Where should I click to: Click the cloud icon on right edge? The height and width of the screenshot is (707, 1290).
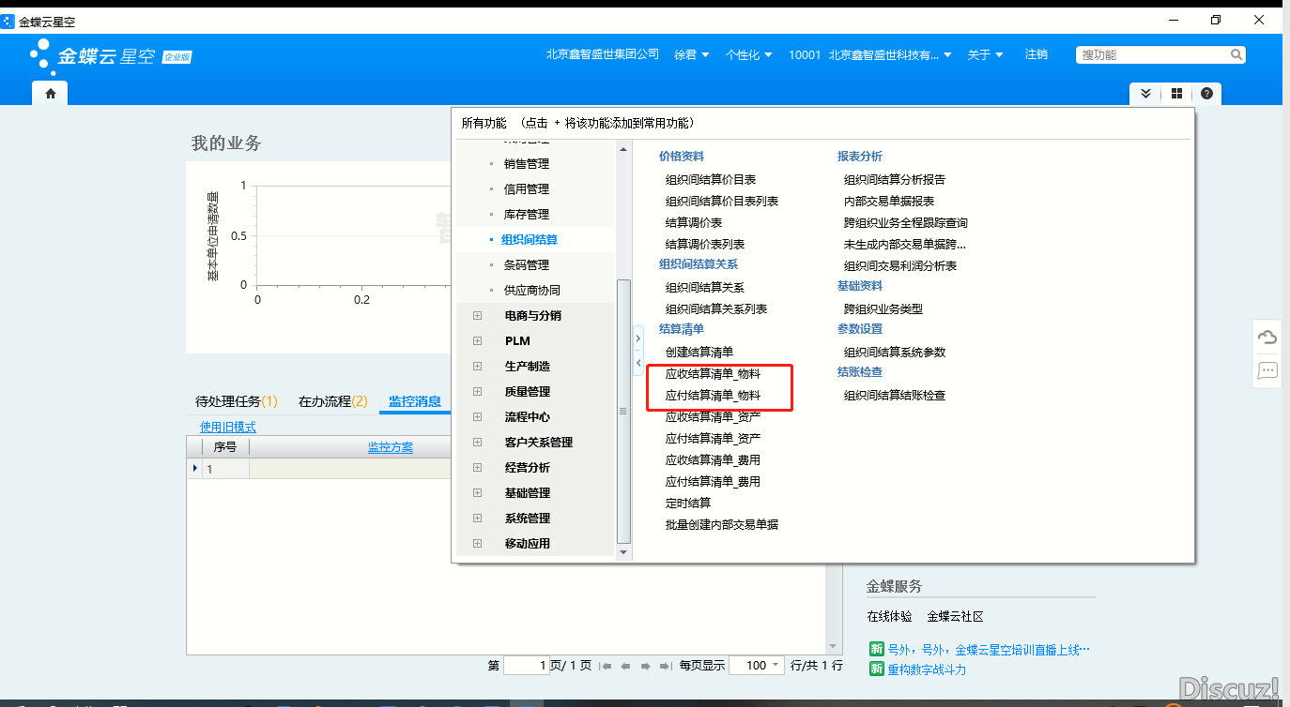[x=1267, y=338]
